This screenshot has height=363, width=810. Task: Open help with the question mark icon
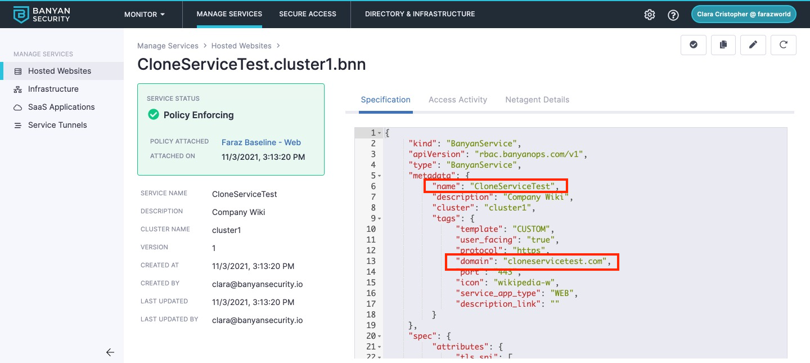[673, 15]
